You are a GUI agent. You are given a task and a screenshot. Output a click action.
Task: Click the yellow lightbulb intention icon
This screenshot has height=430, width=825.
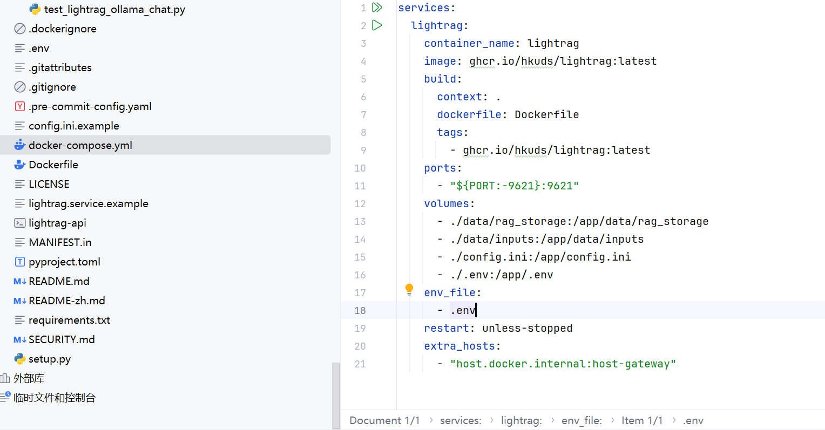pyautogui.click(x=409, y=289)
